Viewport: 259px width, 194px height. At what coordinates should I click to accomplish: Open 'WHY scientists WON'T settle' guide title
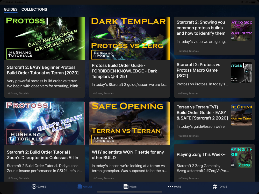(x=128, y=155)
